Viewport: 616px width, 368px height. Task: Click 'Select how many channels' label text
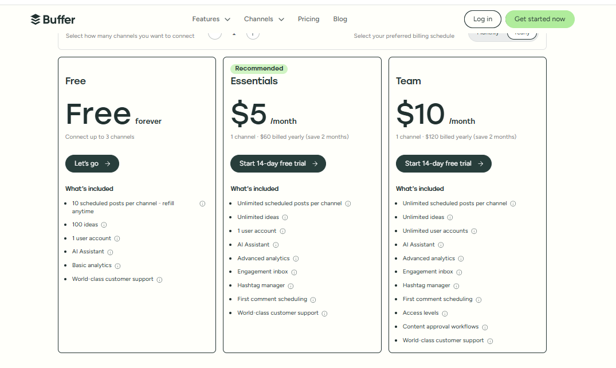[x=130, y=36]
